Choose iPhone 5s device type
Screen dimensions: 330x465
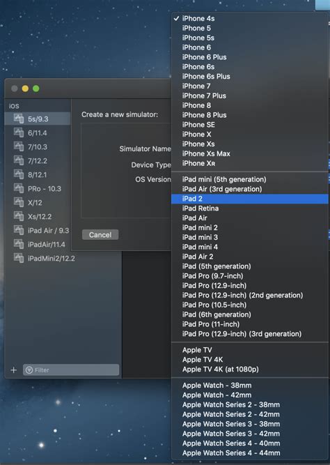250,38
